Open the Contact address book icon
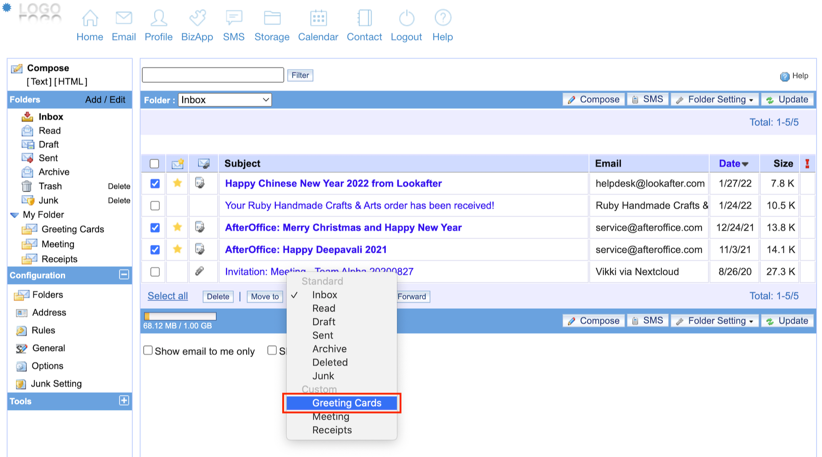 (x=364, y=19)
